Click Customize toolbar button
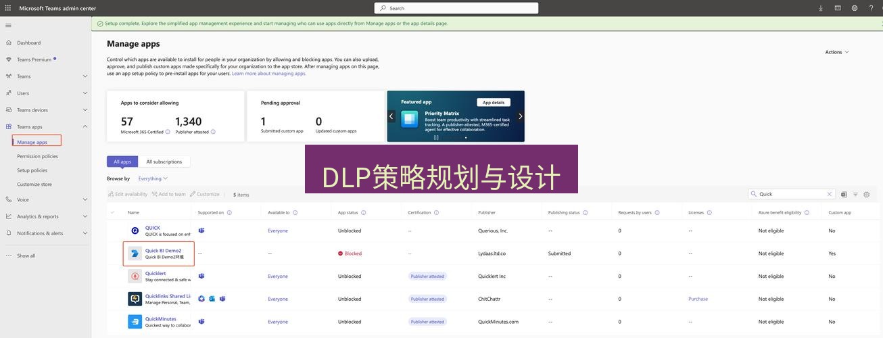The width and height of the screenshot is (883, 338). click(205, 194)
